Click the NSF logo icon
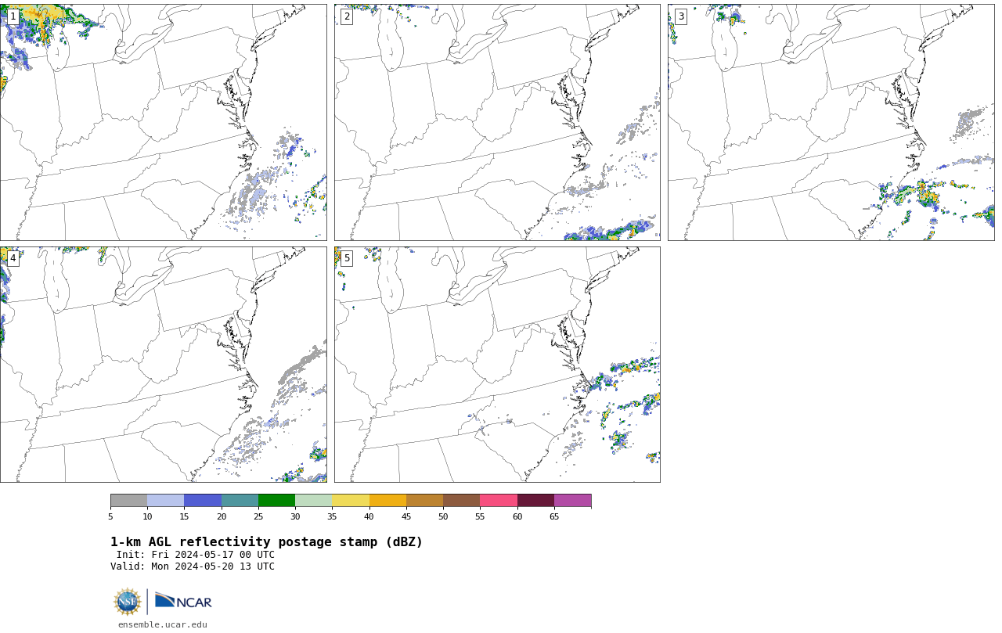The image size is (1002, 633). [x=128, y=602]
